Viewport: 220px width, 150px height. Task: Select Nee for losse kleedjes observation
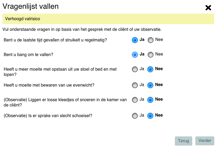(x=150, y=100)
